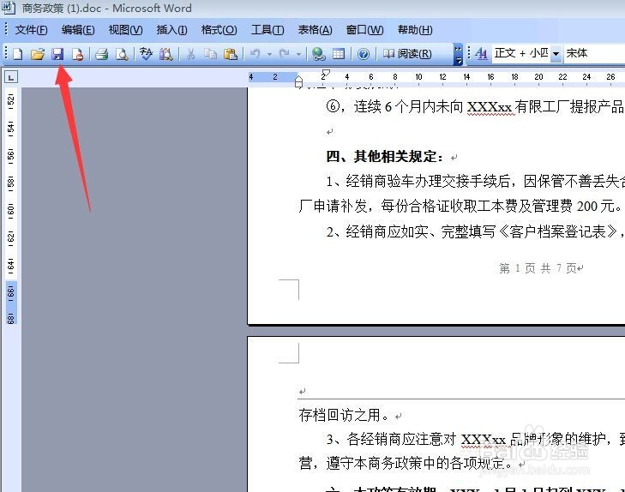Redo the last action
The width and height of the screenshot is (625, 492).
(285, 54)
